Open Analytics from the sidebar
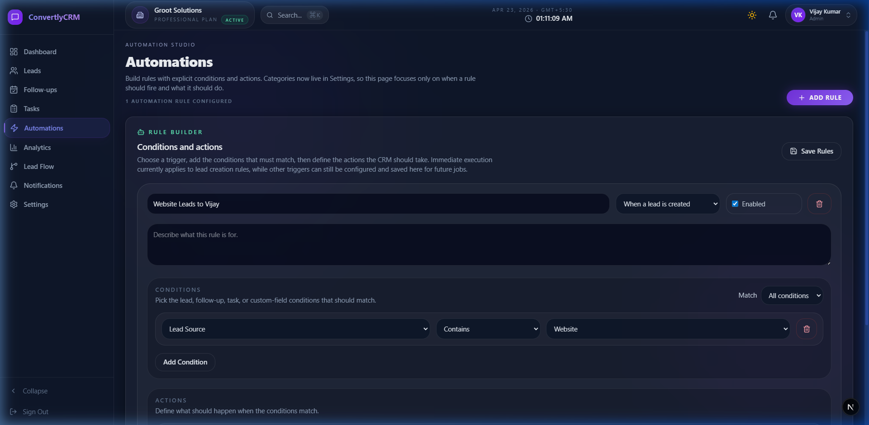869x425 pixels. (37, 148)
